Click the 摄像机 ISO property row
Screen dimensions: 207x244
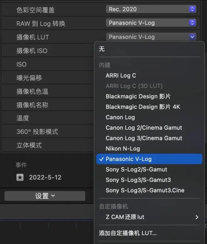click(x=47, y=51)
